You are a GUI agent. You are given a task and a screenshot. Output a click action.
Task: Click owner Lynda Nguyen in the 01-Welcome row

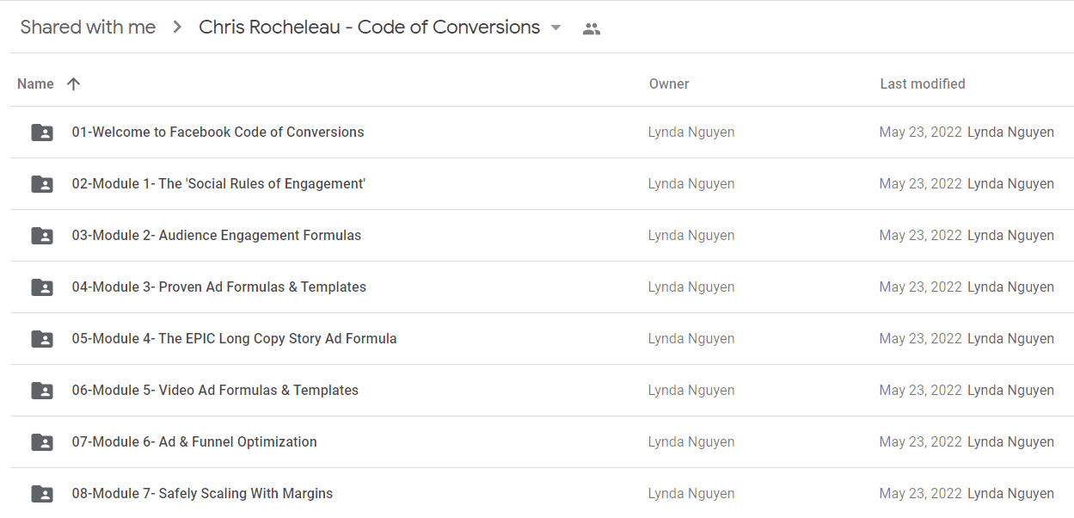click(691, 132)
